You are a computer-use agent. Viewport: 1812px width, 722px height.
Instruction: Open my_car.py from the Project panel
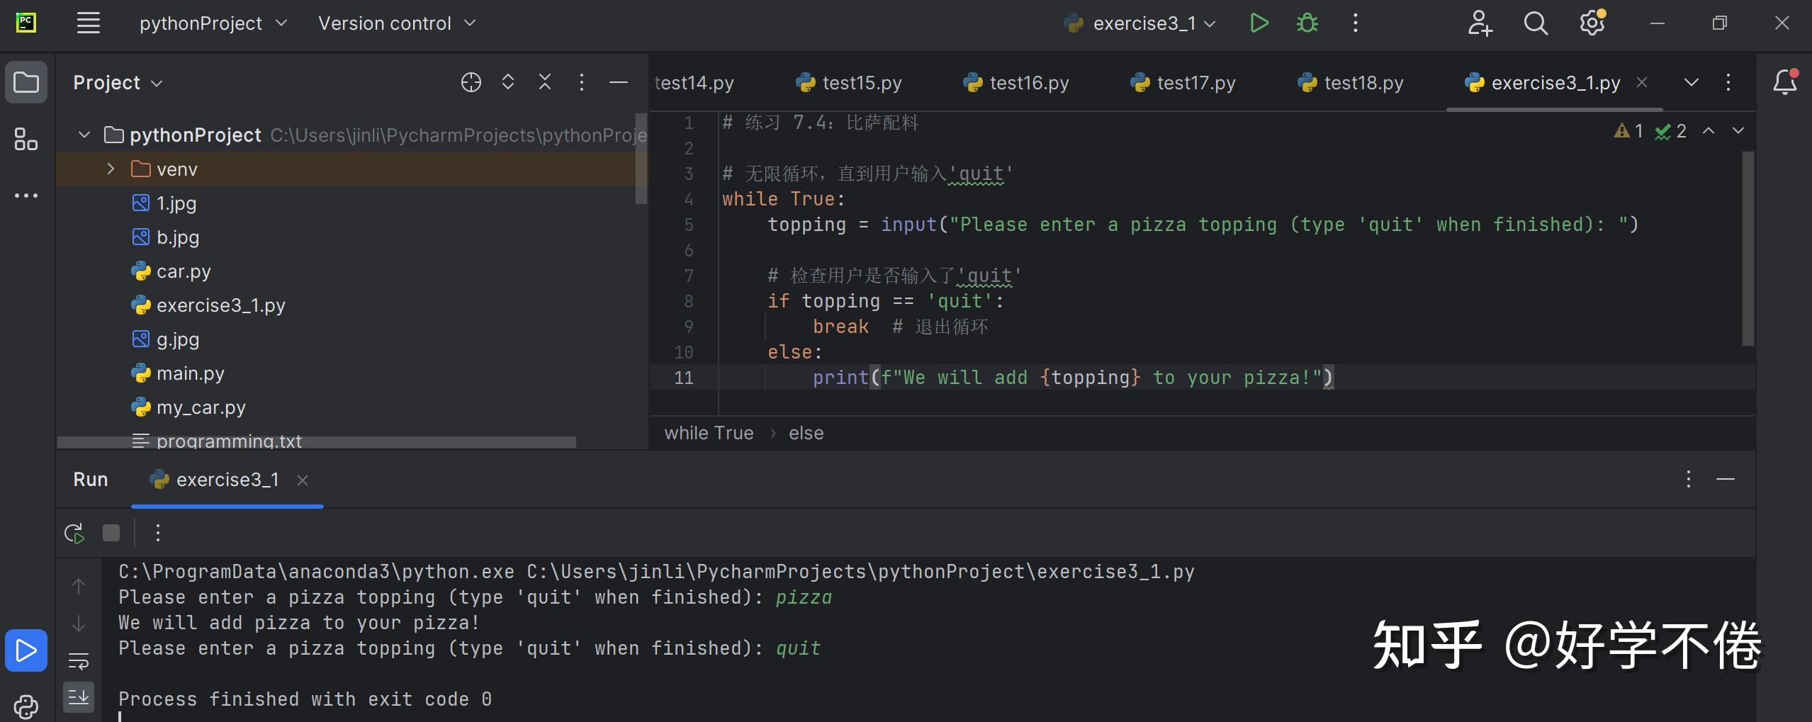click(201, 407)
